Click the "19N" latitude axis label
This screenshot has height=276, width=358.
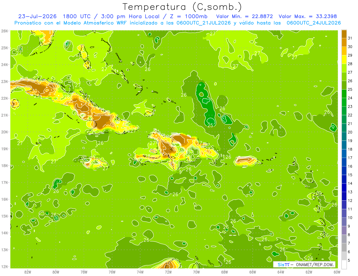click(4, 149)
